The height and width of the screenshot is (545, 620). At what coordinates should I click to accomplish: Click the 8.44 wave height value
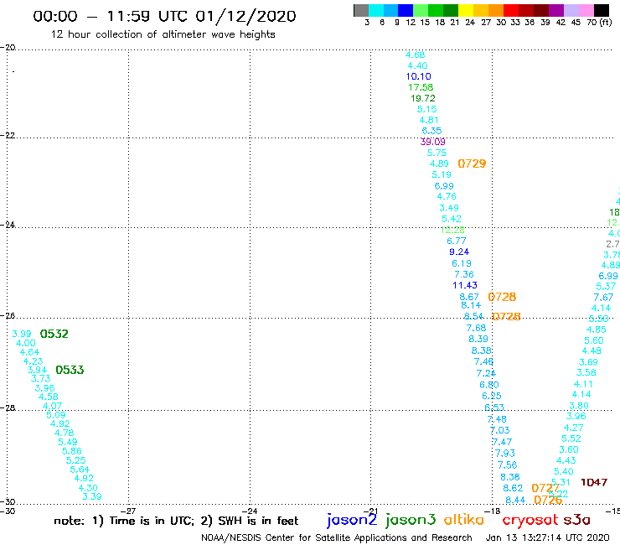(x=515, y=501)
